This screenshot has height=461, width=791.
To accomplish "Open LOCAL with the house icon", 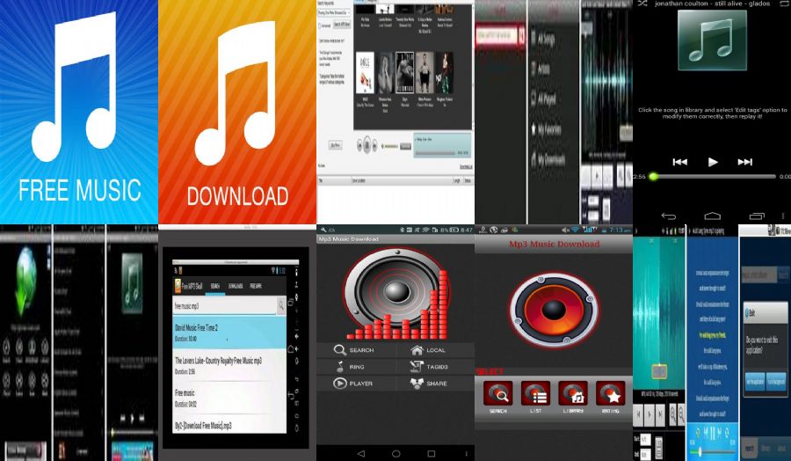I will click(417, 349).
